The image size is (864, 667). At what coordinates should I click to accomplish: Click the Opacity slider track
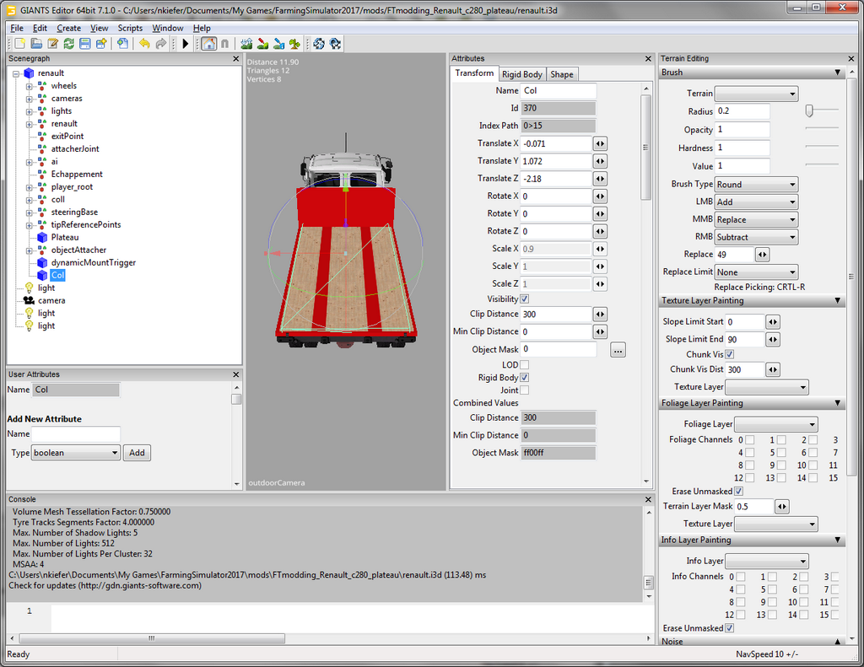point(822,128)
